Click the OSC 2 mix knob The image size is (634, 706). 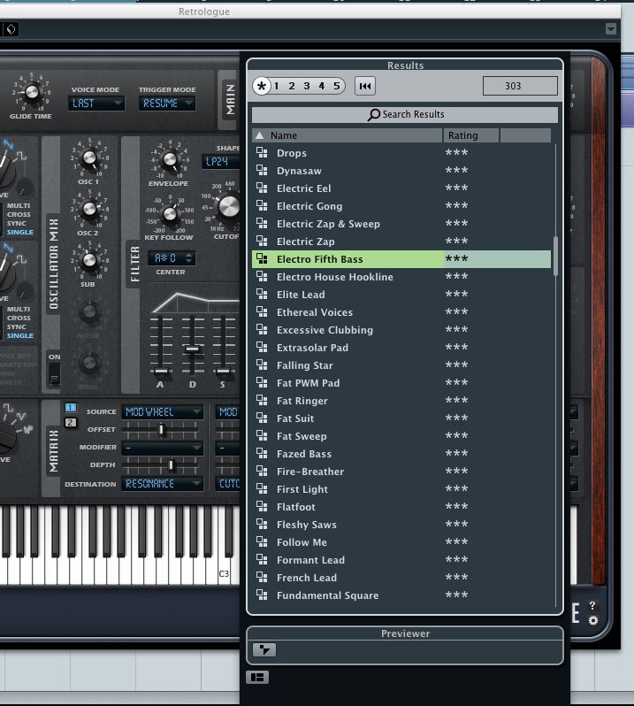(89, 209)
